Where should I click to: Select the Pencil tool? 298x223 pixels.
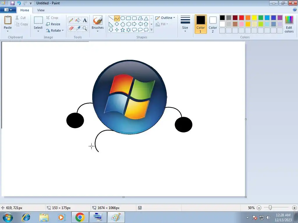(x=71, y=20)
